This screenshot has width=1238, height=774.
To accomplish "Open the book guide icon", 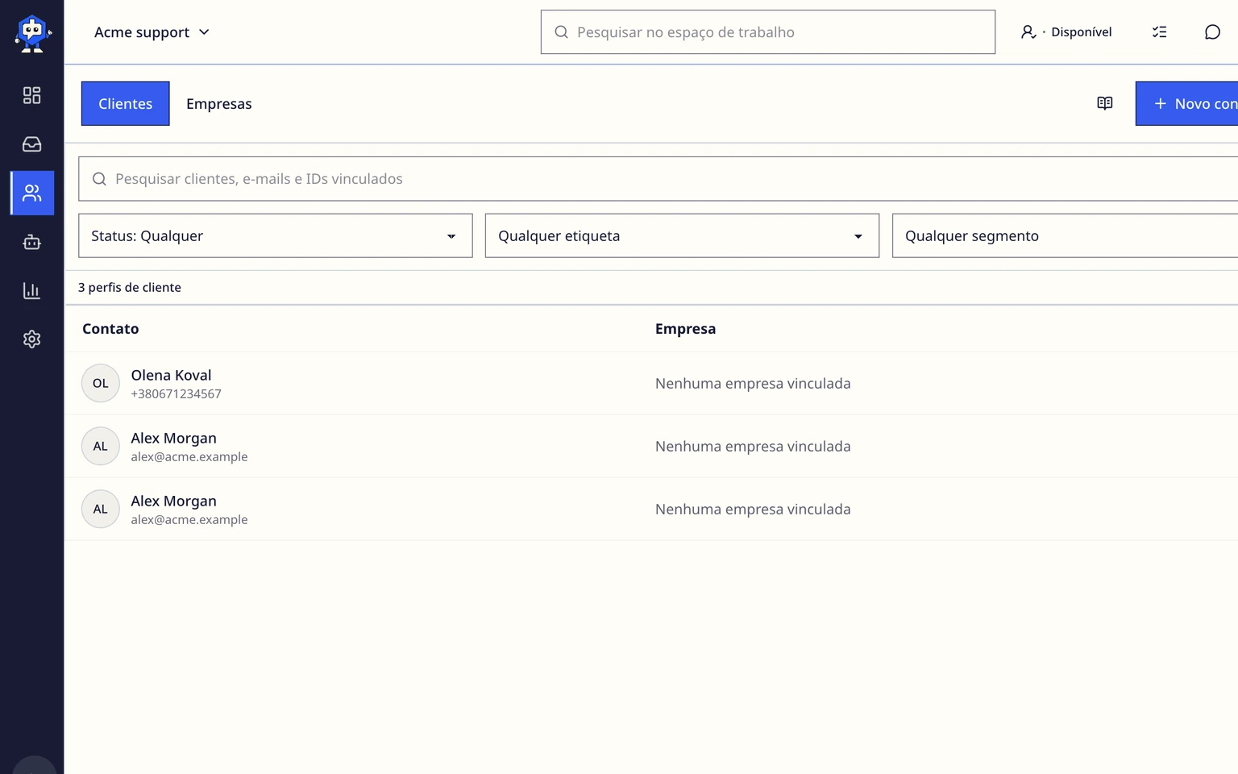I will click(x=1105, y=103).
